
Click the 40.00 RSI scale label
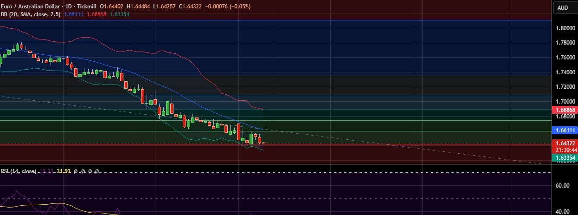tap(562, 212)
